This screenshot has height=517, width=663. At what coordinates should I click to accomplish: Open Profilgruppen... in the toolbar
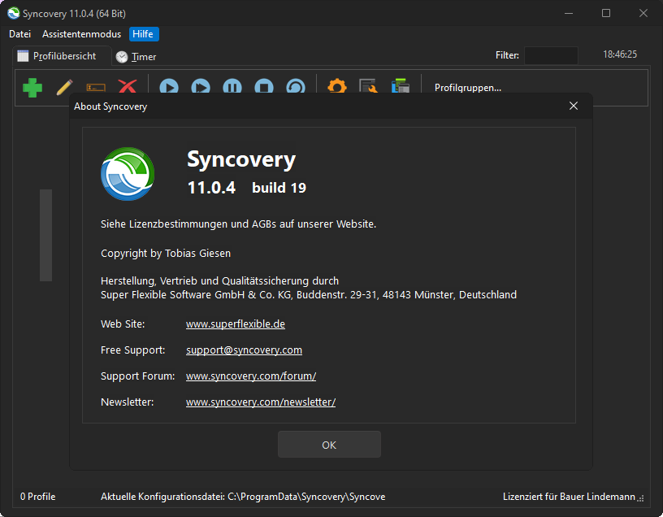[x=468, y=88]
